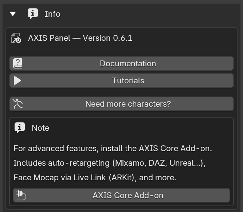Screen dimensions: 243x212
Task: Open the Documentation button
Action: [122, 63]
